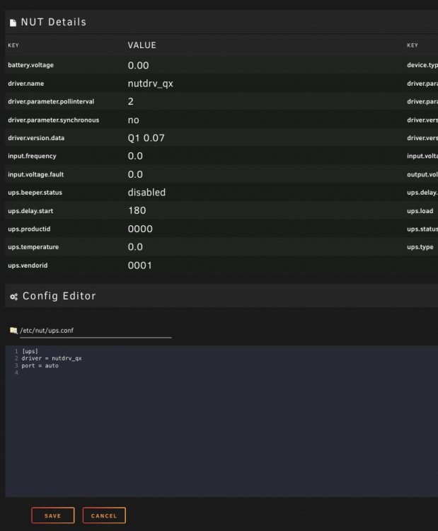This screenshot has width=438, height=531.
Task: Click the first KEY column header
Action: (13, 45)
